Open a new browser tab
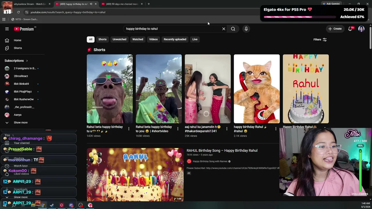372x209 pixels. pos(149,4)
